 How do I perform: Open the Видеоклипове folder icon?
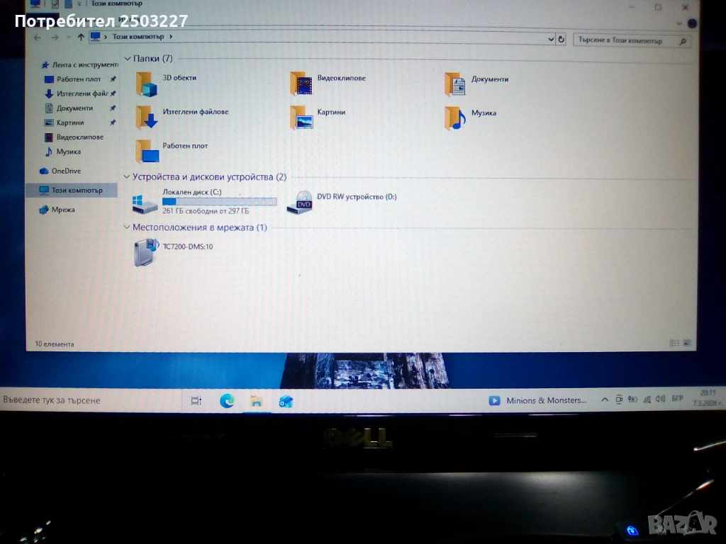tap(301, 84)
